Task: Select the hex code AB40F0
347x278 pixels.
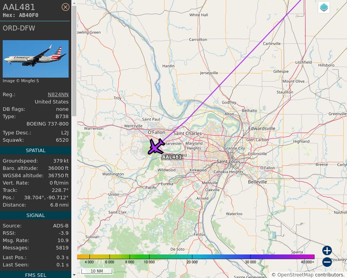Action: (29, 15)
